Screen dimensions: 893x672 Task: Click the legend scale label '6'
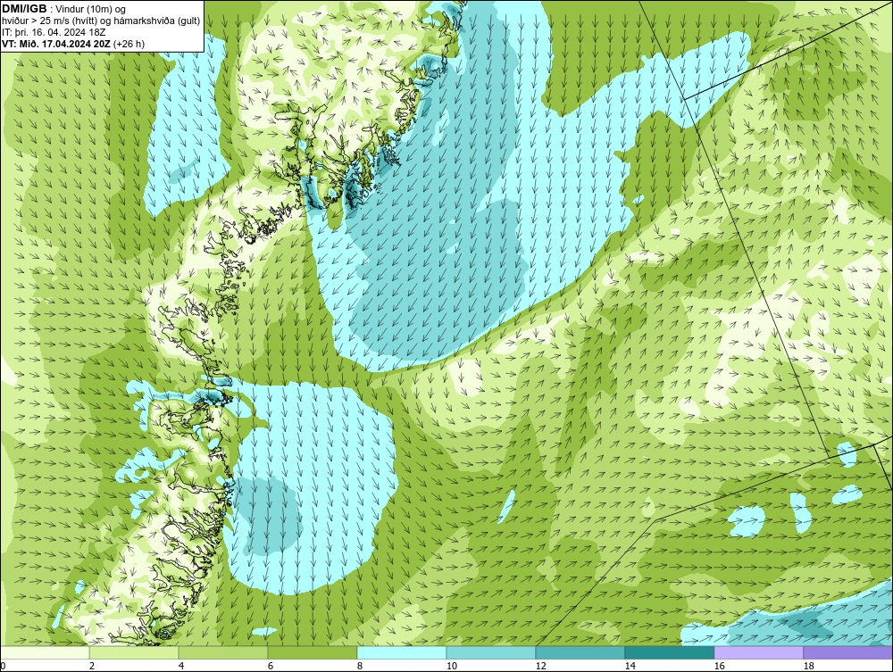point(271,666)
